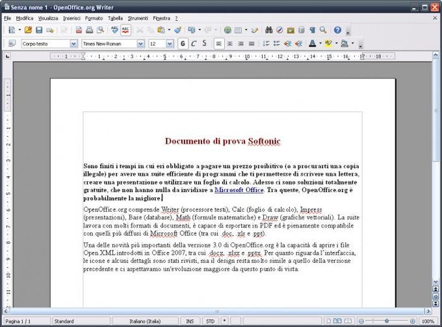The height and width of the screenshot is (327, 442).
Task: Open the Font Color palette dropdown arrow
Action: pyautogui.click(x=320, y=43)
